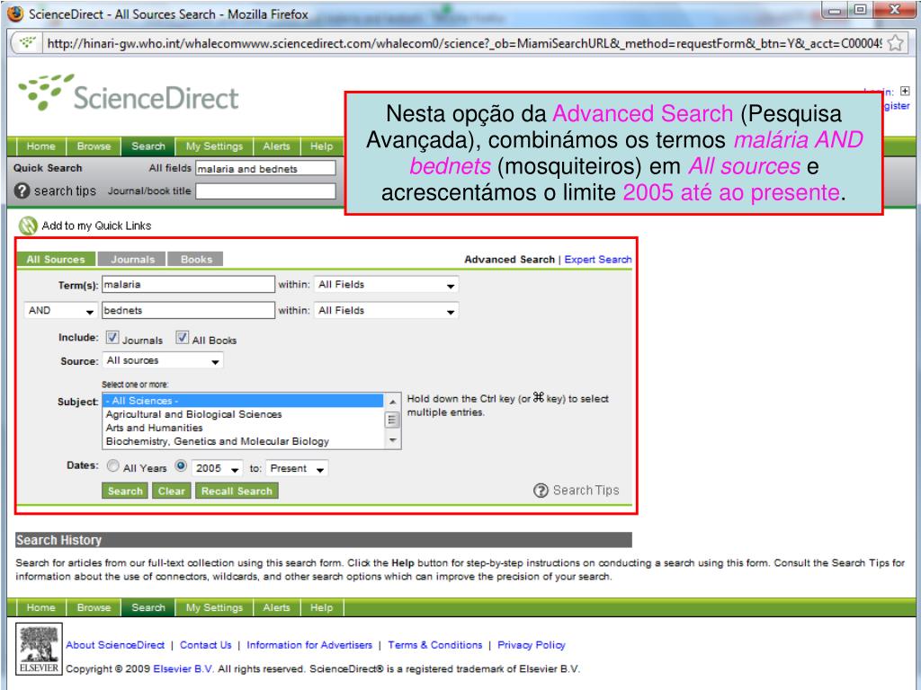Screen dimensions: 921x690
Task: Open Alerts in top navigation bar
Action: [x=277, y=146]
